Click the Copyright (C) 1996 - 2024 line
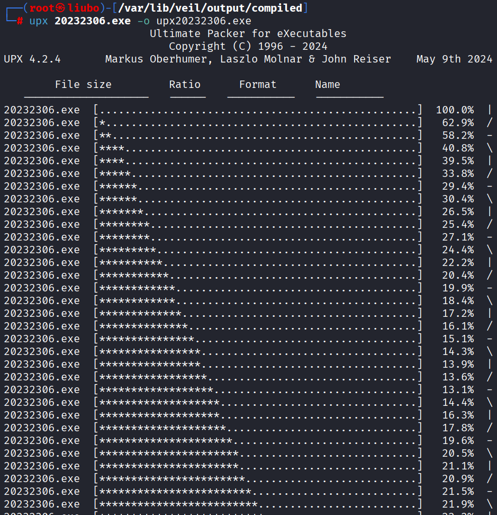The height and width of the screenshot is (515, 497). pos(248,46)
